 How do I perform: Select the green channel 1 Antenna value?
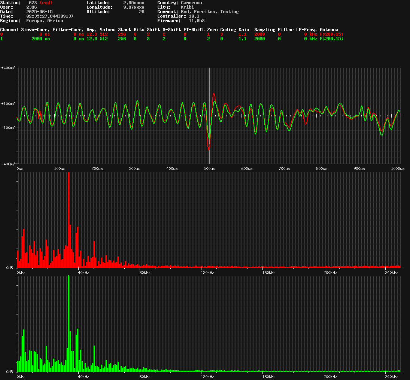point(331,39)
